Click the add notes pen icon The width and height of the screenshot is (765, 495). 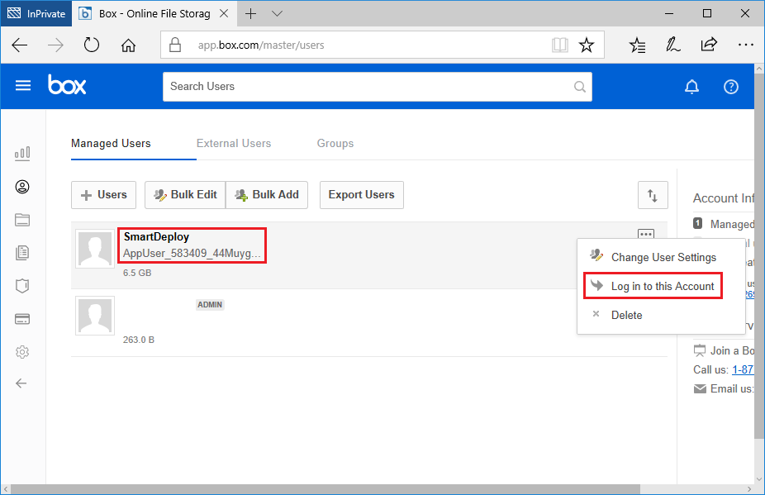coord(673,45)
